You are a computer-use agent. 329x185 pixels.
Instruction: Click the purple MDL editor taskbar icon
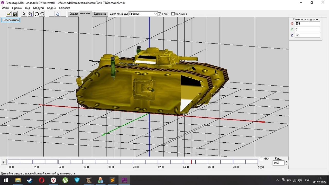[x=124, y=180]
